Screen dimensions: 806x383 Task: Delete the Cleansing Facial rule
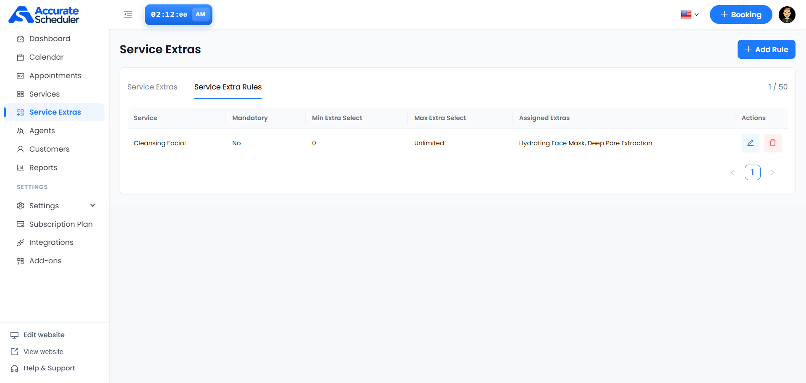tap(772, 143)
